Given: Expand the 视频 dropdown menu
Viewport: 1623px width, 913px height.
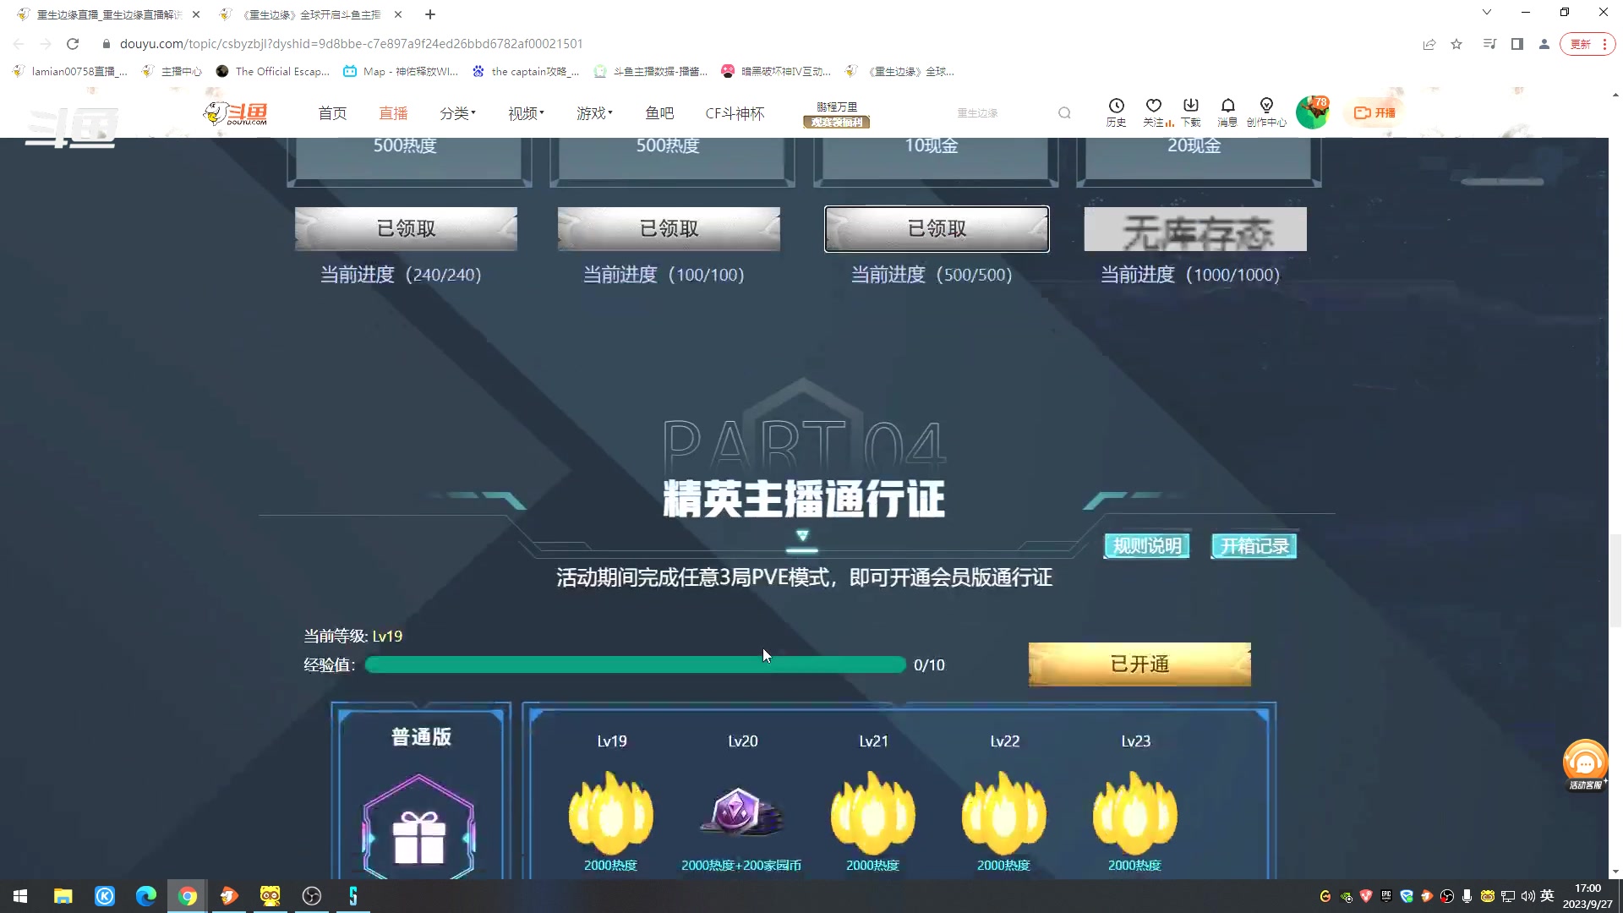Looking at the screenshot, I should 526,113.
